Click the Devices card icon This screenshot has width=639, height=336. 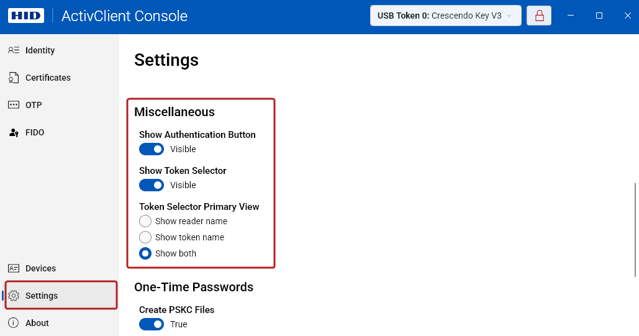(14, 268)
